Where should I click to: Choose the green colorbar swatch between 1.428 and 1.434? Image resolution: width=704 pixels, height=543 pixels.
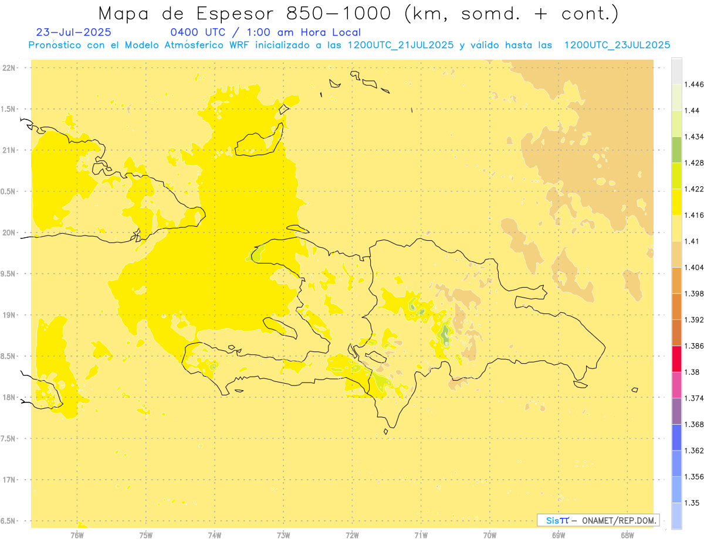coord(676,149)
